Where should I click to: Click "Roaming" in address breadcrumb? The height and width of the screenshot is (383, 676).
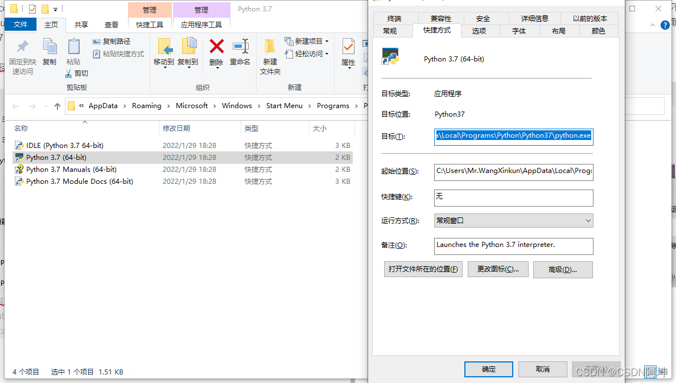147,106
